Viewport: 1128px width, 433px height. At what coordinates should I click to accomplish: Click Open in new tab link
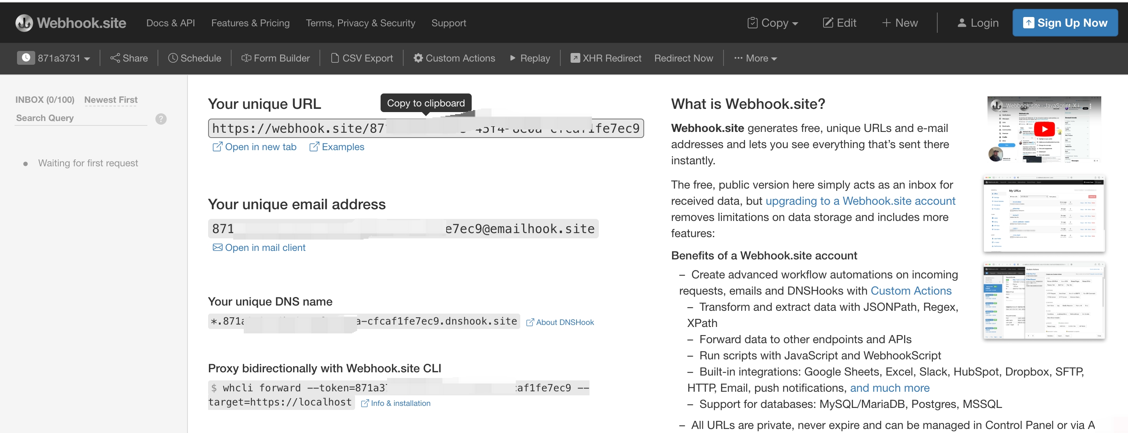click(254, 147)
